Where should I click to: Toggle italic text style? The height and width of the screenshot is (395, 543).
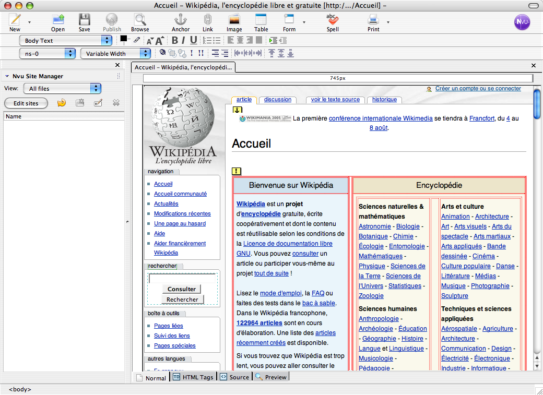point(184,40)
